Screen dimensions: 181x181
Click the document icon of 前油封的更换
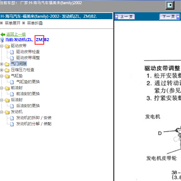click(12, 94)
